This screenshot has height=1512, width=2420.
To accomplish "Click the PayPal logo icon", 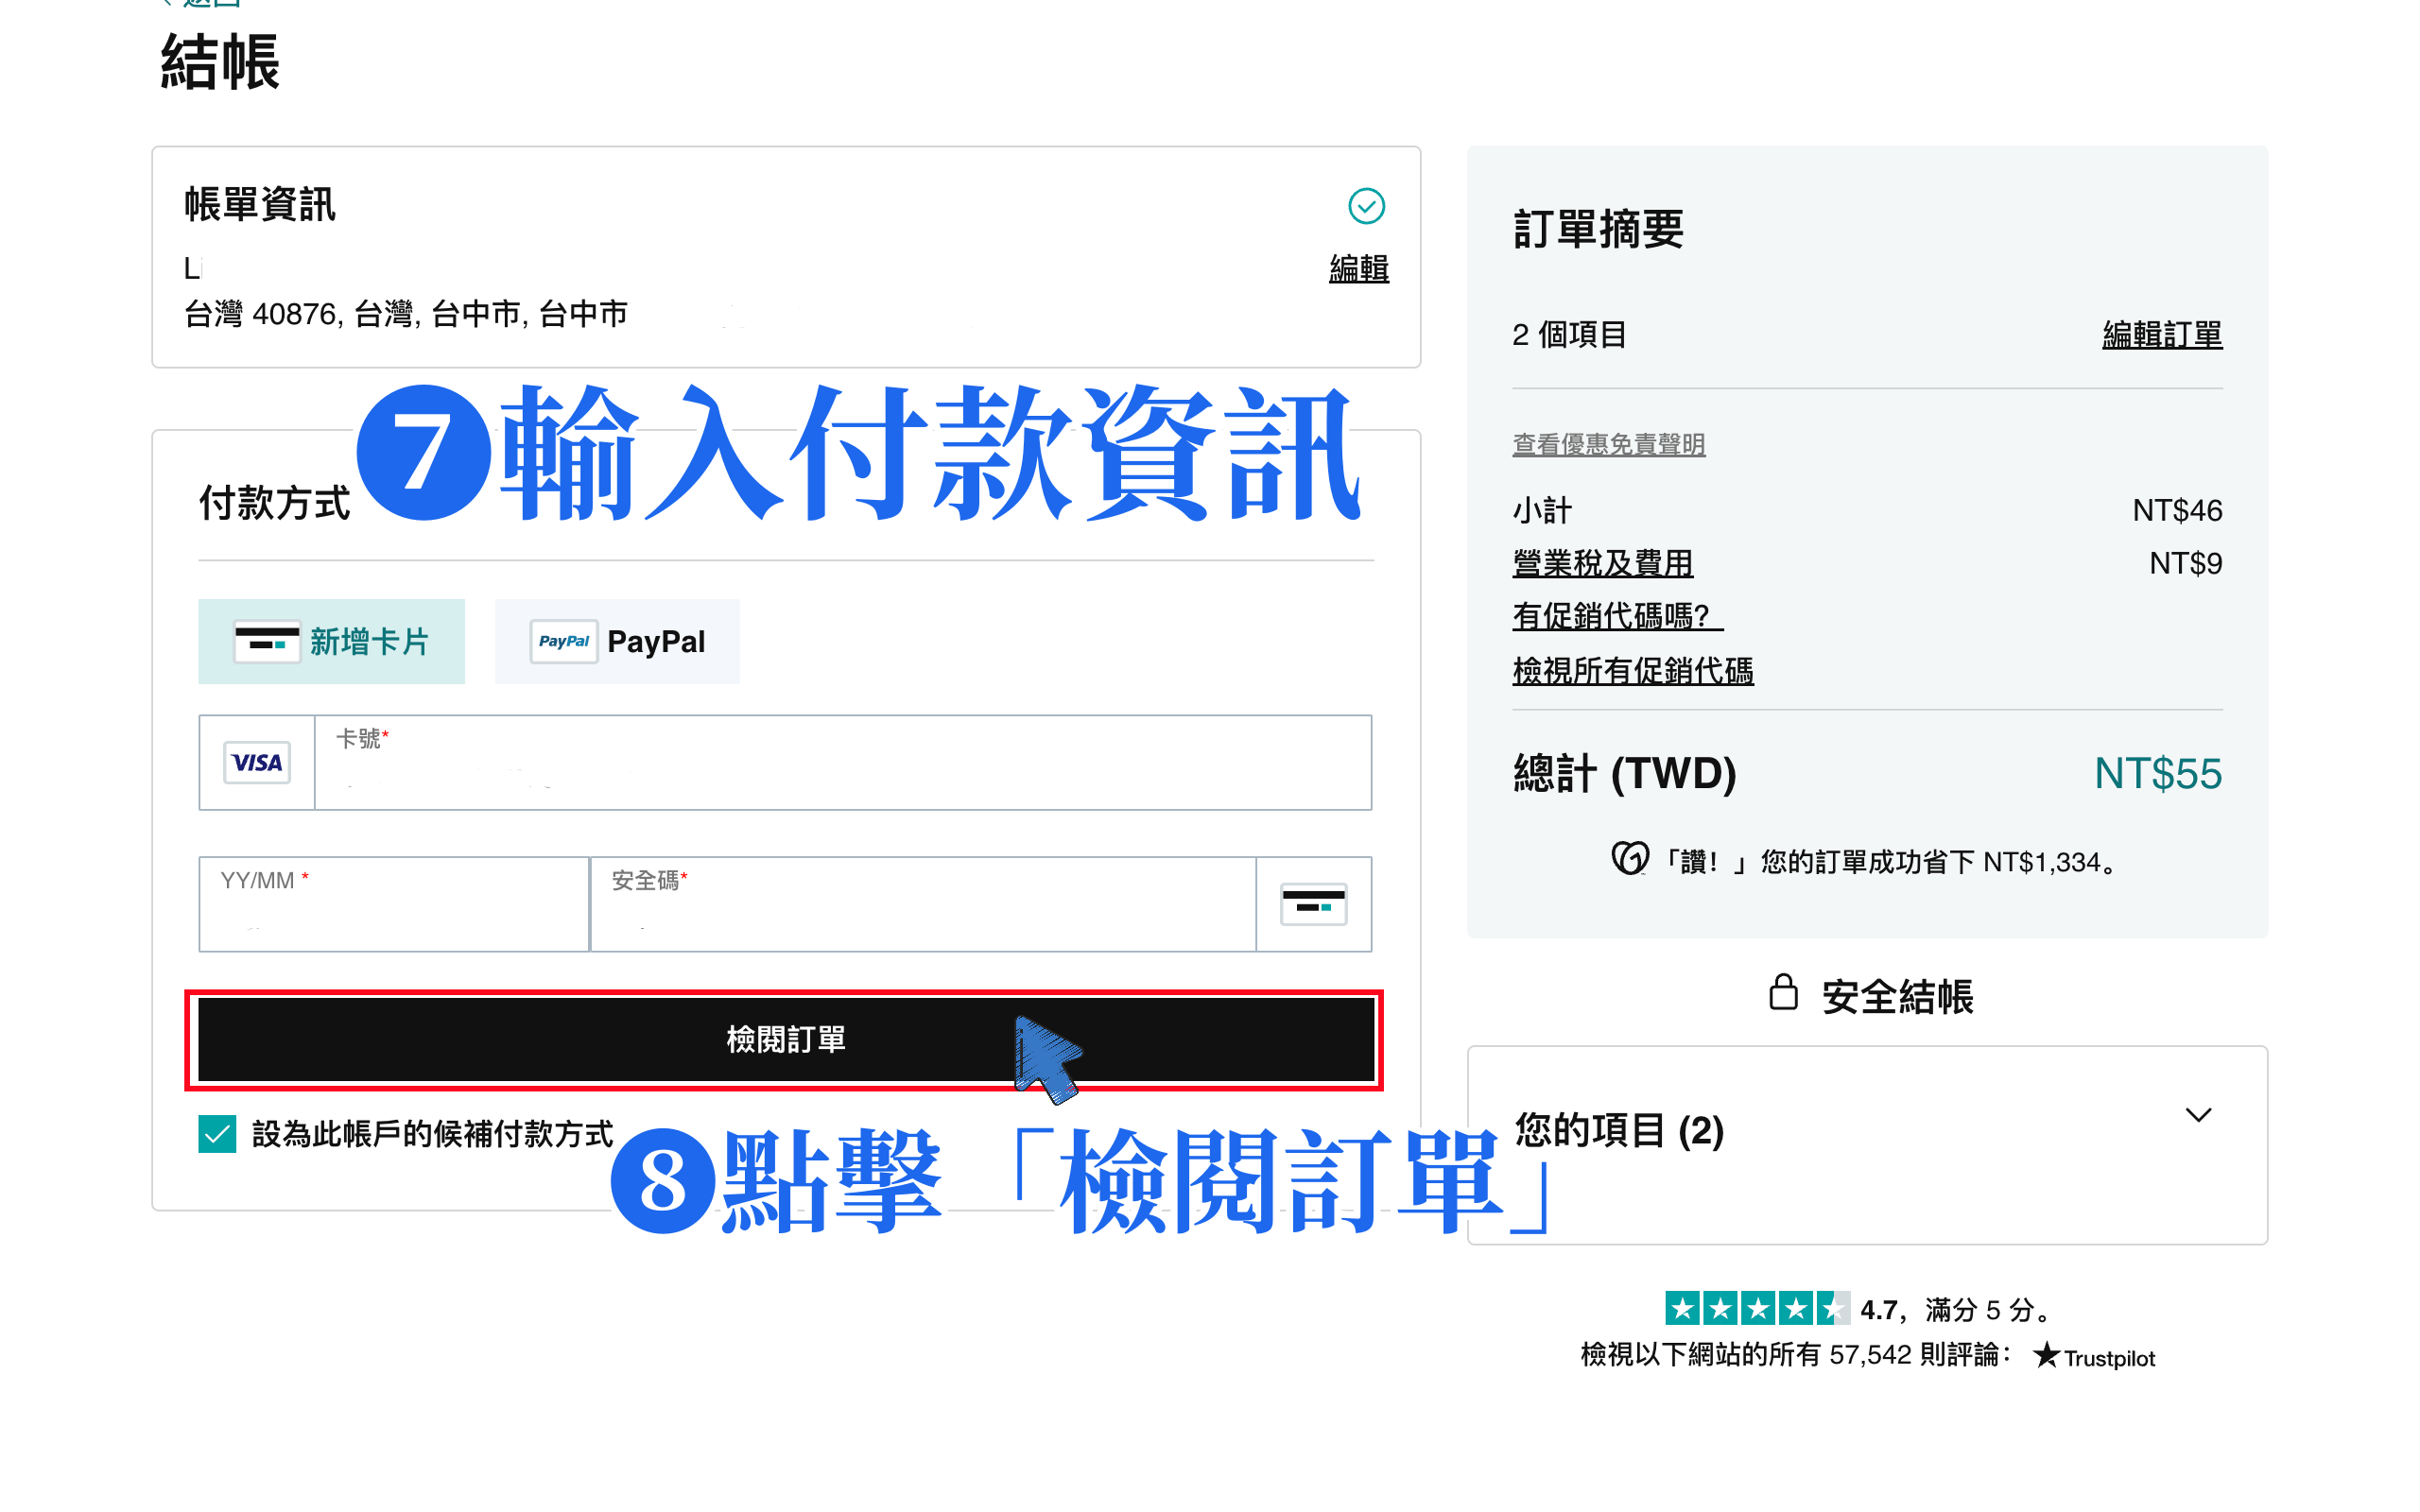I will pyautogui.click(x=564, y=641).
